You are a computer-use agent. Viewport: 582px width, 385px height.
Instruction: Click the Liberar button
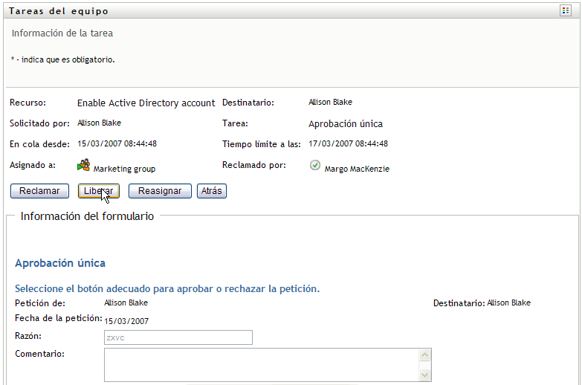[99, 191]
